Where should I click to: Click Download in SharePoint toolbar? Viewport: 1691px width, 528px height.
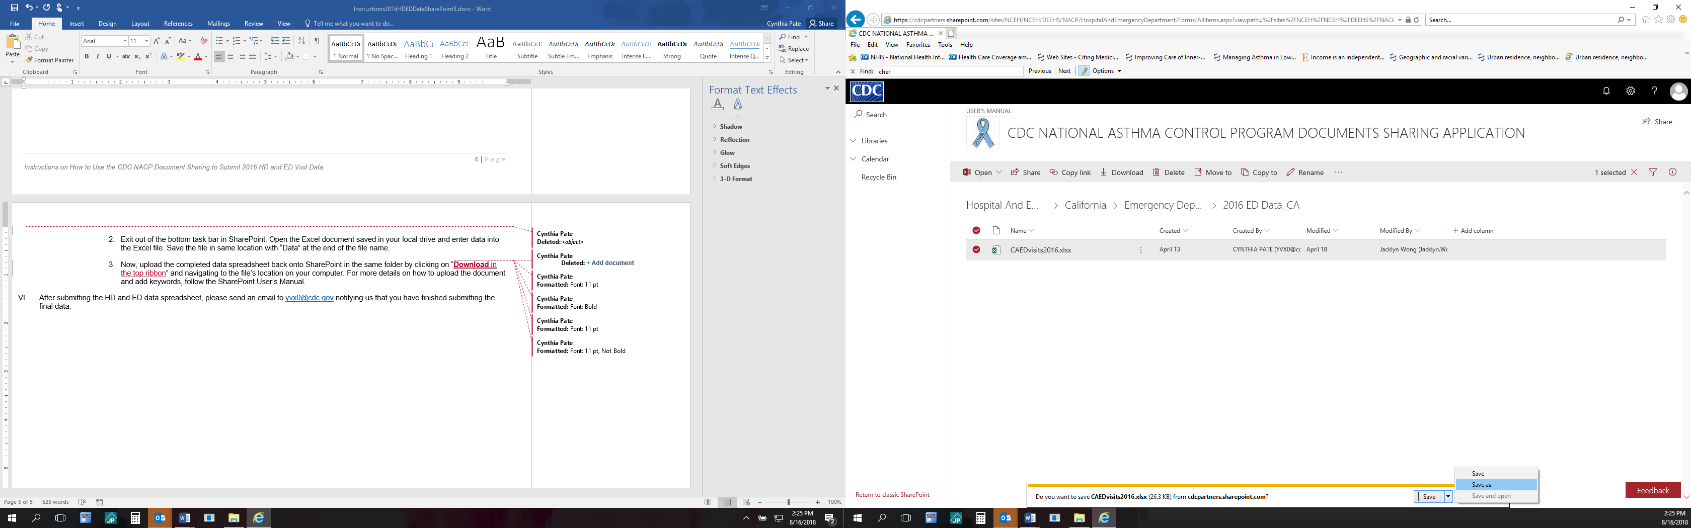tap(1122, 172)
